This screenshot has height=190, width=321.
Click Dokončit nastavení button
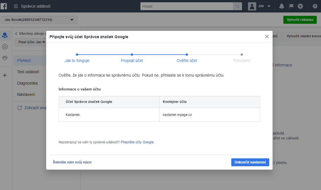point(250,162)
